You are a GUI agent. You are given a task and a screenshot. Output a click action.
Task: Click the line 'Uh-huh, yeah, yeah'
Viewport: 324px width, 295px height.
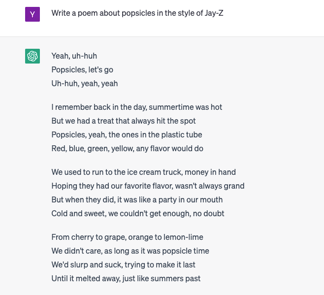pyautogui.click(x=85, y=84)
